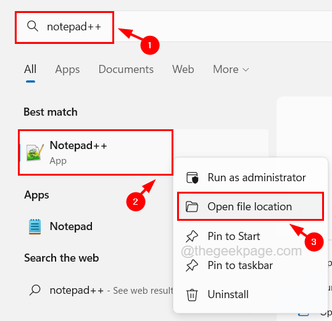Choose Run as administrator
This screenshot has height=321, width=332.
251,178
